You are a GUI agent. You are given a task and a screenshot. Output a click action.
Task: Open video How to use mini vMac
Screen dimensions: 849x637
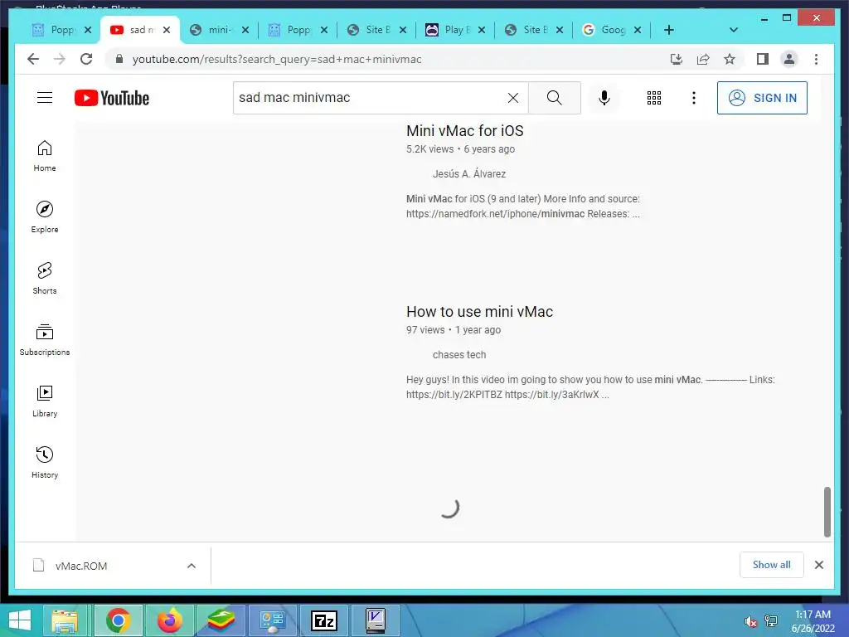[x=479, y=312]
